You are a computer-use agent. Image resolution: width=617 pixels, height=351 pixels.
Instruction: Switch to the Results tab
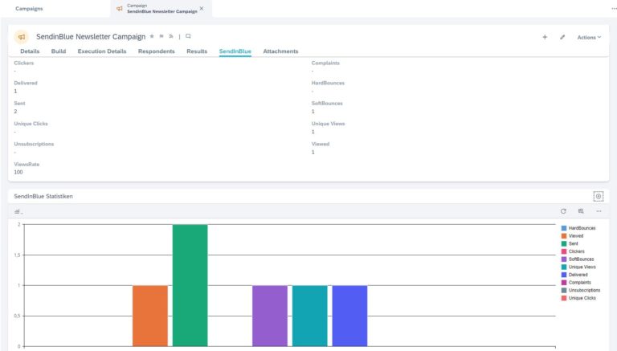tap(197, 51)
